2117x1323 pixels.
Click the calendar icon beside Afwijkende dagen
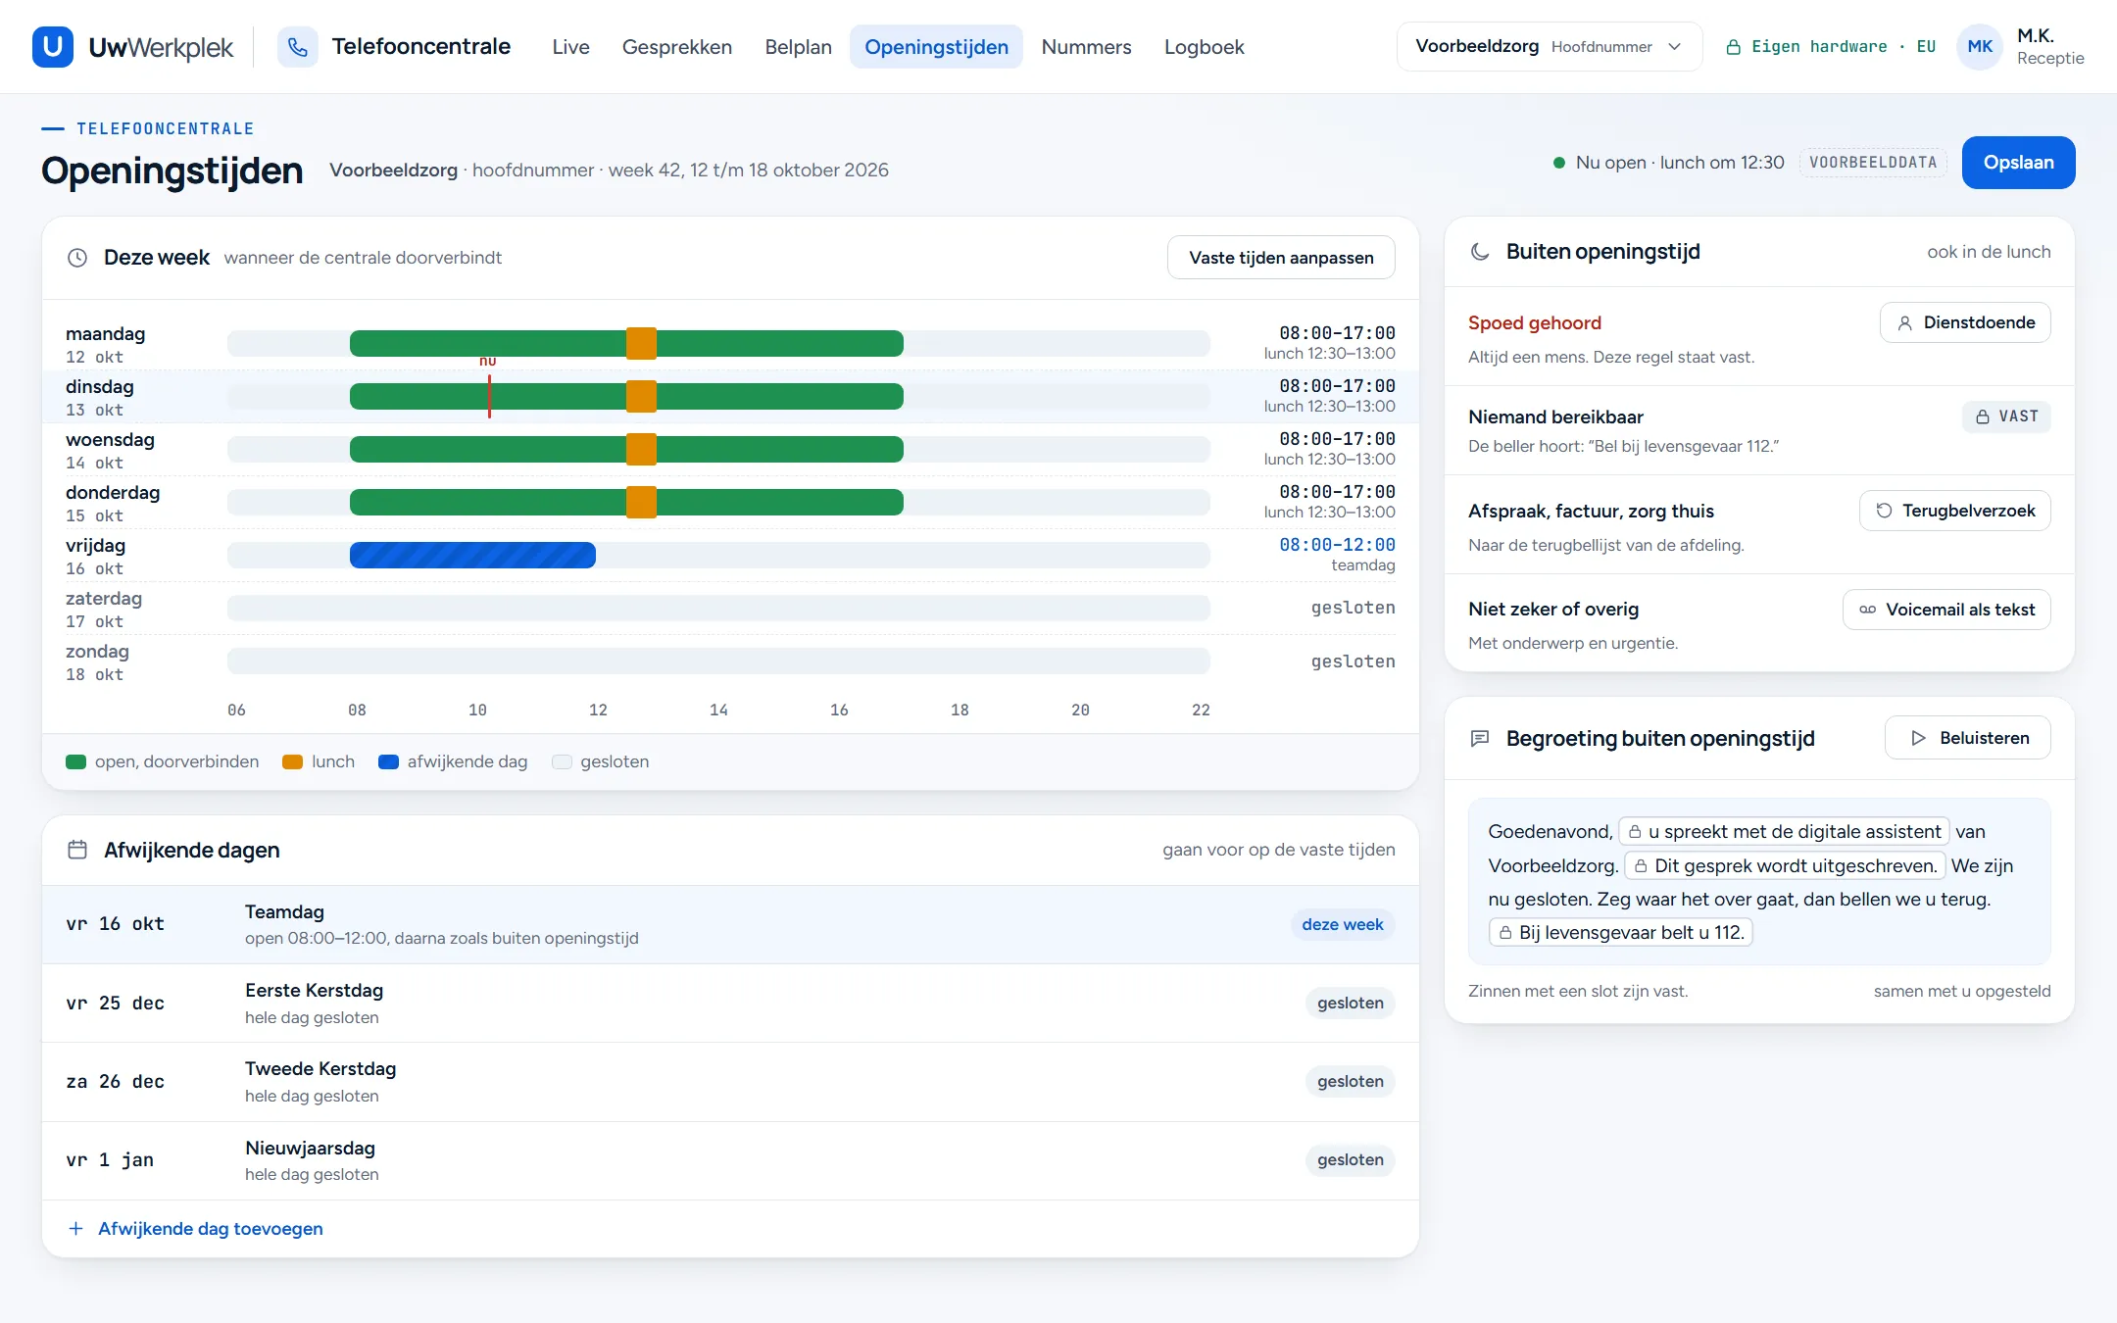77,850
